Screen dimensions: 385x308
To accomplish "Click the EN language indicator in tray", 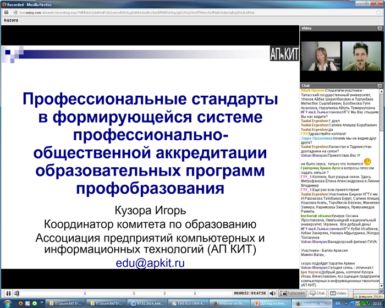I will [x=338, y=304].
